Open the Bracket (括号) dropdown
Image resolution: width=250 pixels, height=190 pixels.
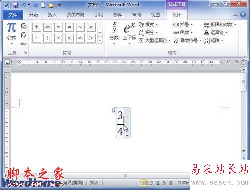(x=183, y=25)
